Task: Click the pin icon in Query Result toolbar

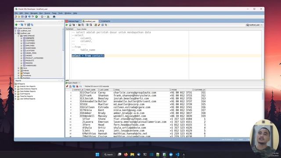Action: click(x=67, y=86)
